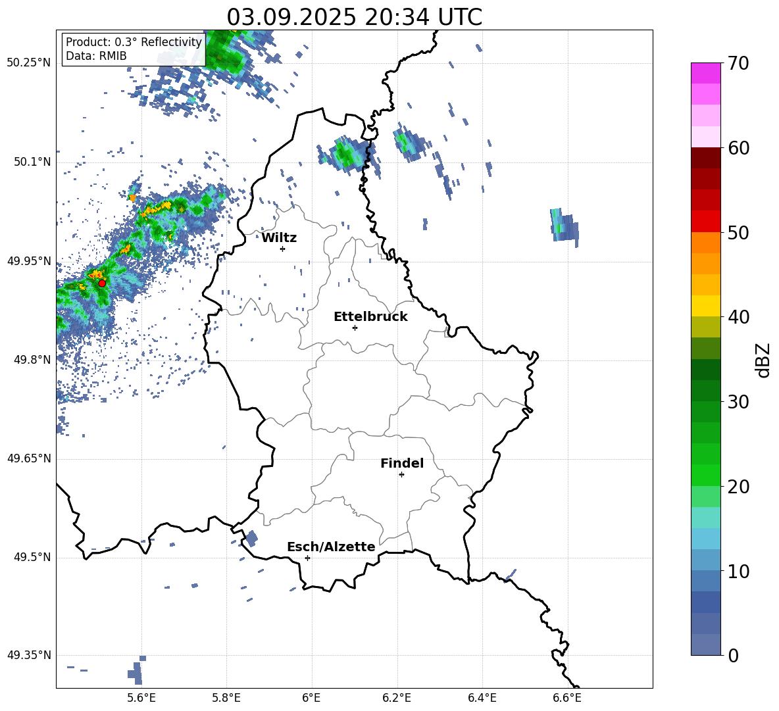This screenshot has height=711, width=779.
Task: Click the 0 colorbar tick label
Action: tap(733, 655)
